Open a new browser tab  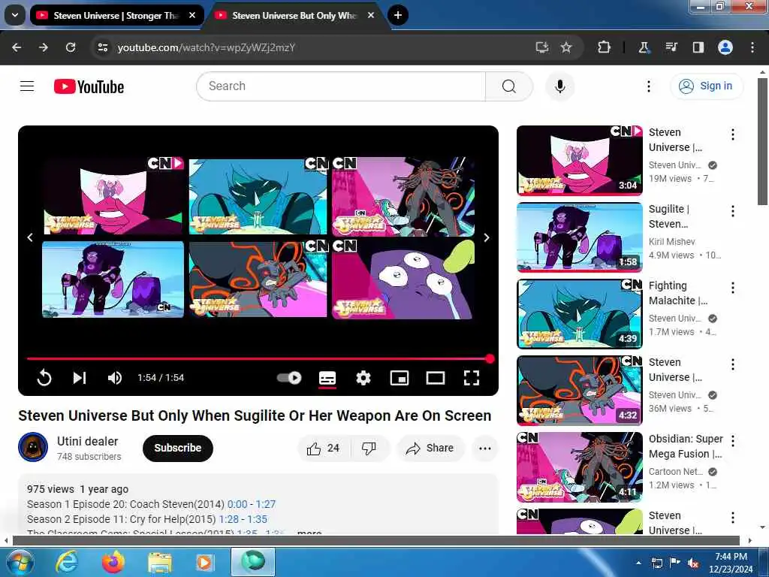pos(398,15)
